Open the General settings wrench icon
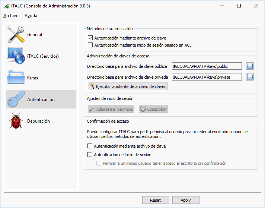Viewport: 265px width, 208px height. point(16,35)
